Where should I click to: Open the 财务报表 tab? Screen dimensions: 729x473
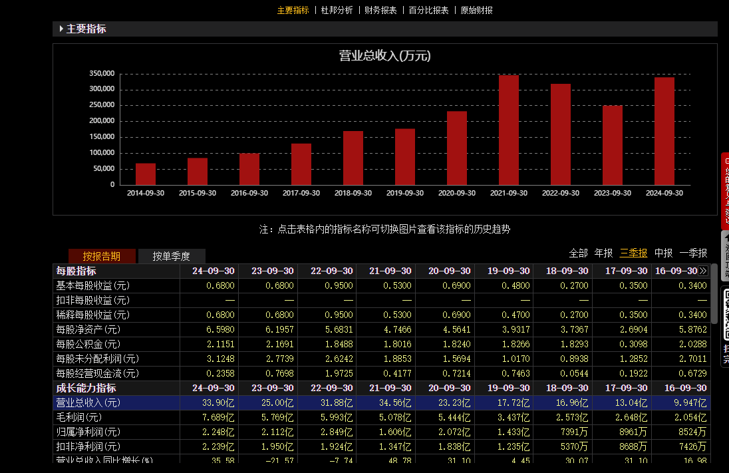(x=380, y=10)
